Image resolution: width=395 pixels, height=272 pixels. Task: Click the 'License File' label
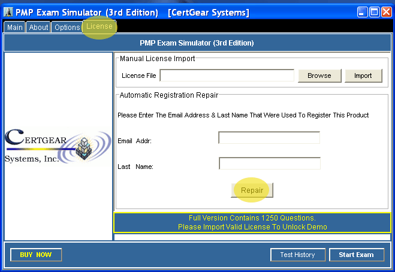139,75
